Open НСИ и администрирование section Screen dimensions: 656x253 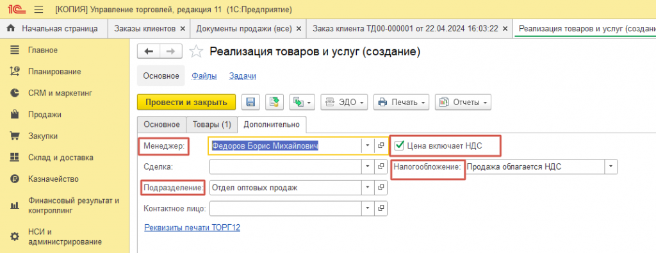pos(65,236)
